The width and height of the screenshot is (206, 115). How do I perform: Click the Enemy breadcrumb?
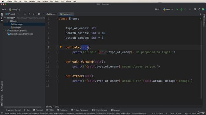click(49, 107)
